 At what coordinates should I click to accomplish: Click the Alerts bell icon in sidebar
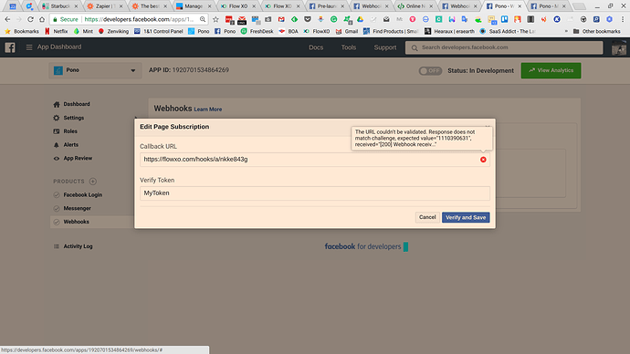[57, 145]
